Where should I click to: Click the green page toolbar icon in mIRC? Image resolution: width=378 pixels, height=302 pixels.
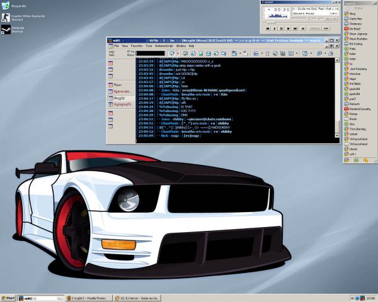coord(201,53)
